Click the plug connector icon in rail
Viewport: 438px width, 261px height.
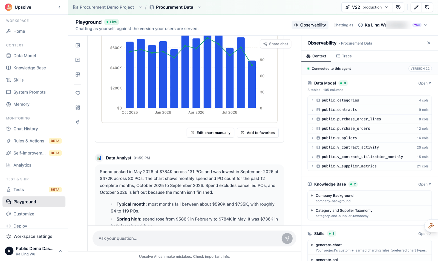78,122
